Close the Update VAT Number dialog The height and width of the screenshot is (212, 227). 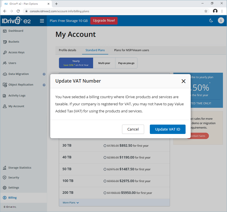coord(183,81)
